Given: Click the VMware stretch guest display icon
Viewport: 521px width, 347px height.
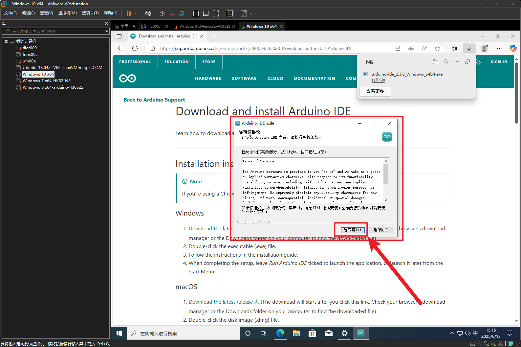Looking at the screenshot, I should click(x=244, y=13).
